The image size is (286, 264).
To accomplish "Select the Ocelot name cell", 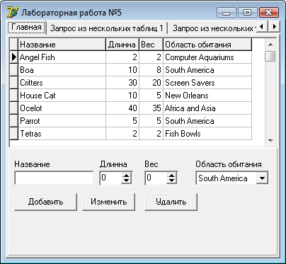I will pos(62,108).
